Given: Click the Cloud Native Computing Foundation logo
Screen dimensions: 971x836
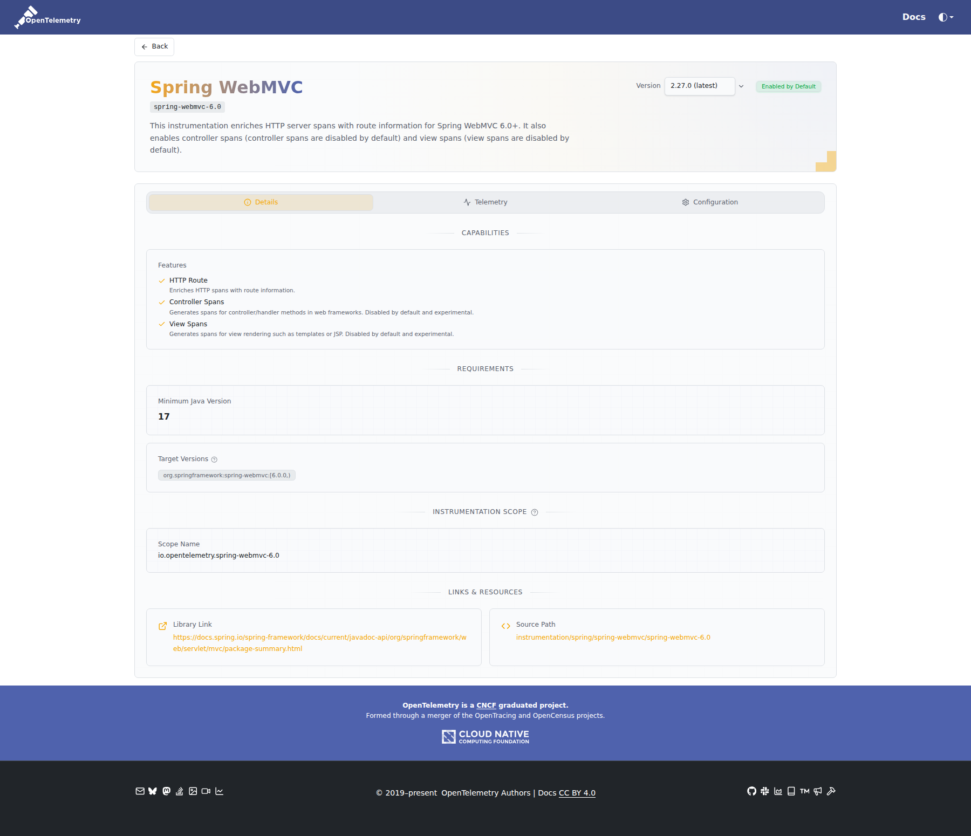Looking at the screenshot, I should click(485, 737).
